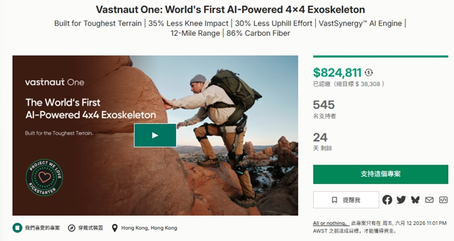Image resolution: width=454 pixels, height=241 pixels.
Task: Click the location pin icon
Action: pyautogui.click(x=114, y=228)
